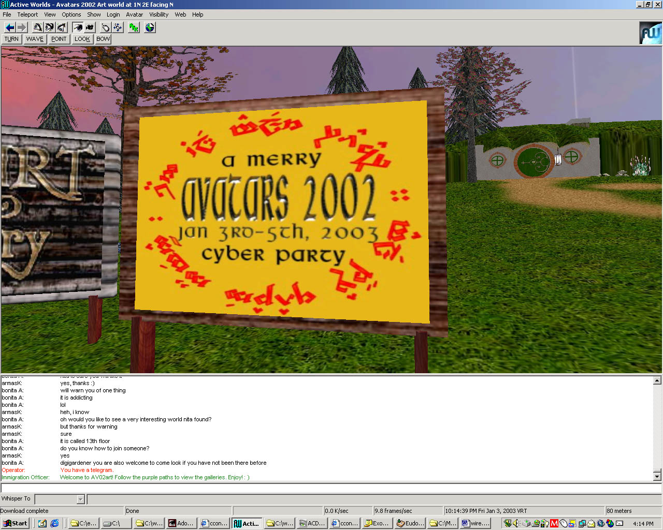The height and width of the screenshot is (530, 663).
Task: Click chat scrollbar down arrow
Action: (x=657, y=476)
